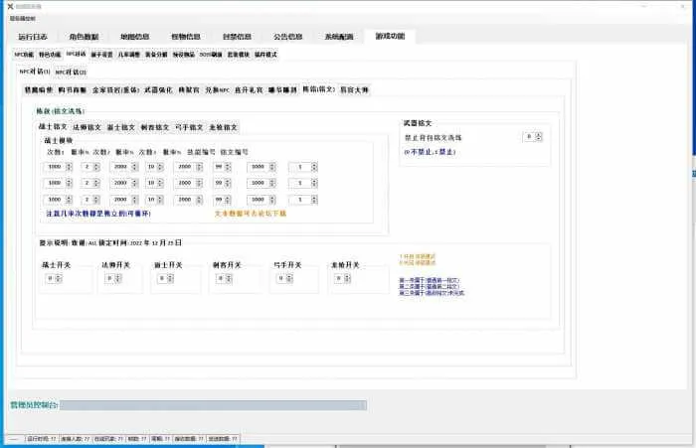Image resolution: width=696 pixels, height=448 pixels.
Task: Adjust first-row 铭文编号 spinner showing 1
Action: (303, 167)
